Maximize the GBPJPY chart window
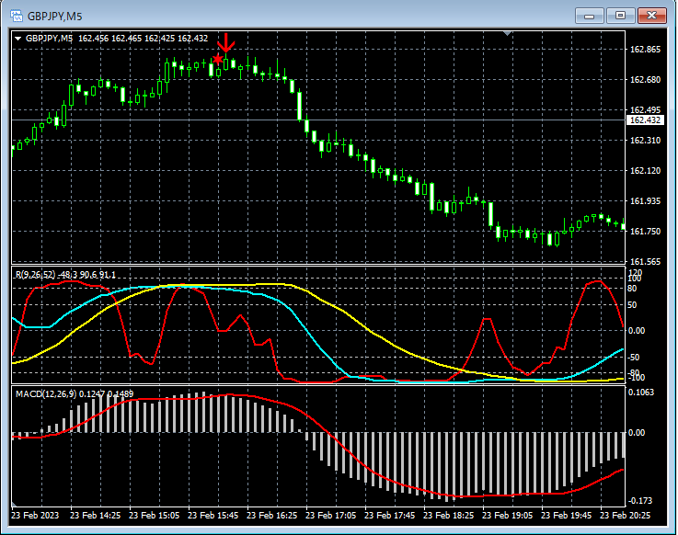 (621, 15)
